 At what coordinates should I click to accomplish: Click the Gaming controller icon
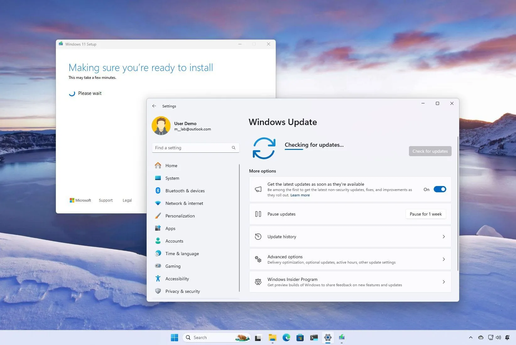(158, 266)
